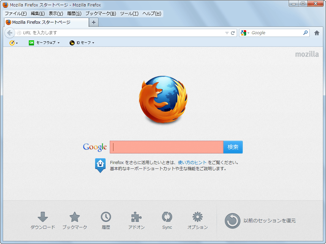
Task: Click the Google logo beside search box
Action: click(x=95, y=147)
